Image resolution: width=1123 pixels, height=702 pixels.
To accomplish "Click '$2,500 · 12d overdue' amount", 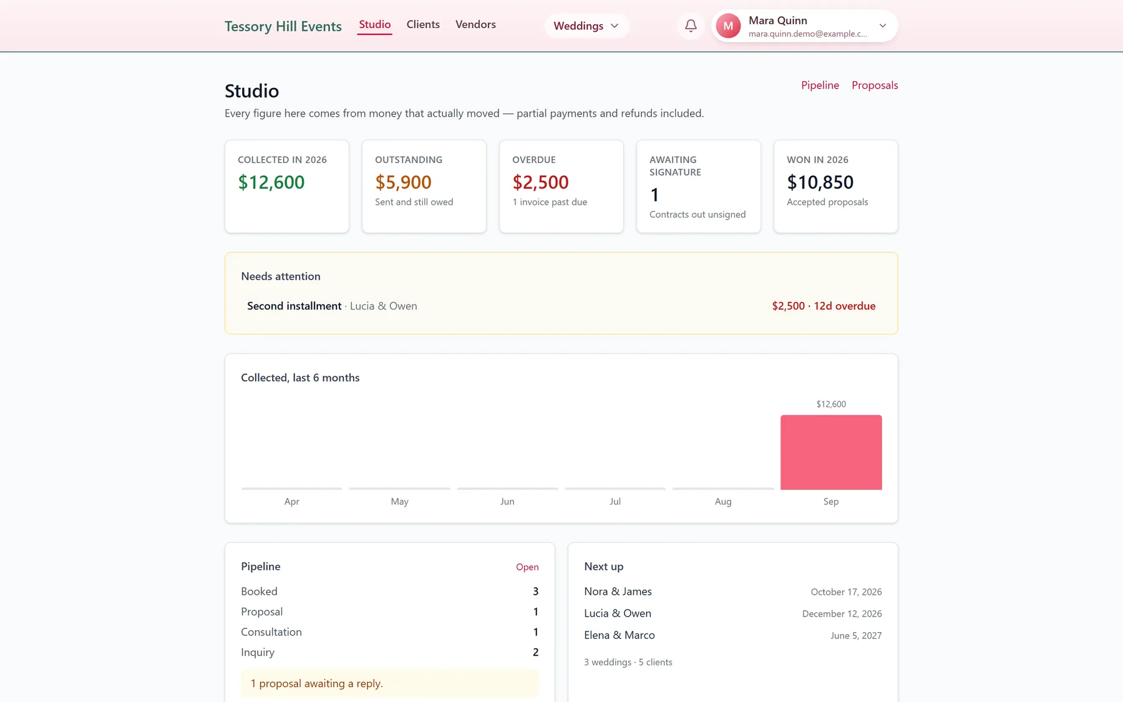I will pyautogui.click(x=824, y=306).
